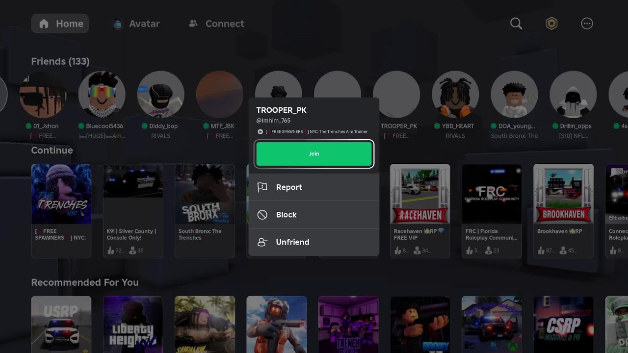Open Diddy_bop friend avatar
628x353 pixels.
160,95
